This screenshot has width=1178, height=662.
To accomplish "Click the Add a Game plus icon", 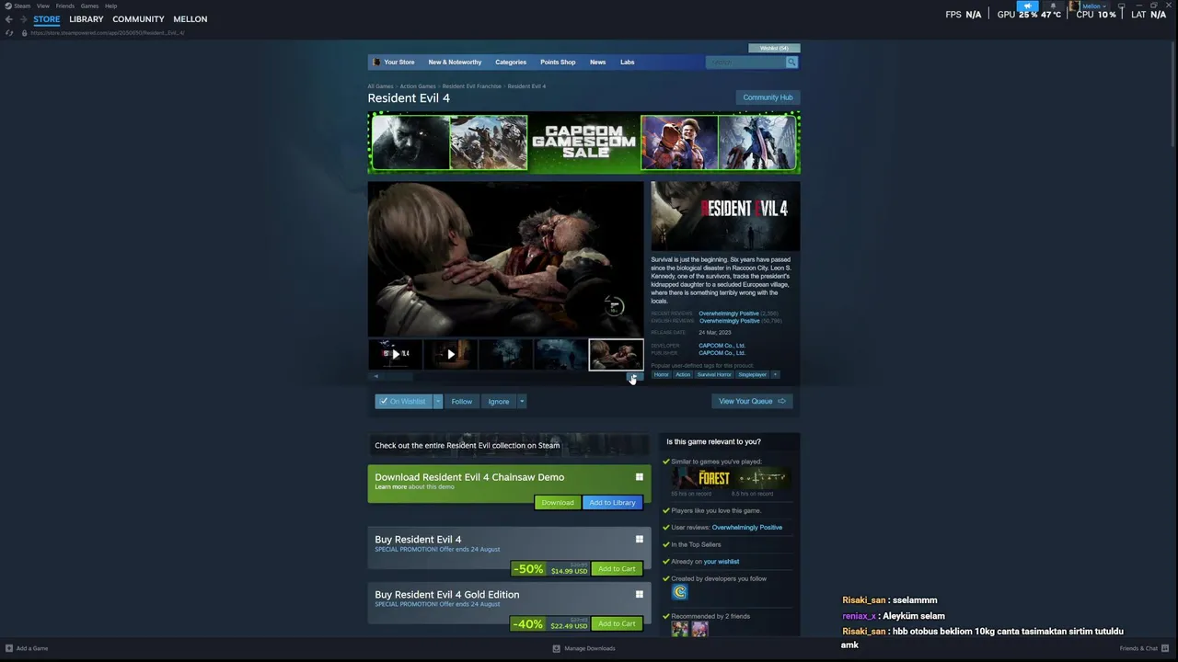I will tap(9, 648).
